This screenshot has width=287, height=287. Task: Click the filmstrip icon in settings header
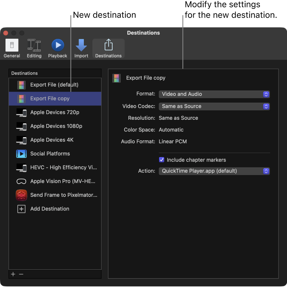(x=117, y=78)
